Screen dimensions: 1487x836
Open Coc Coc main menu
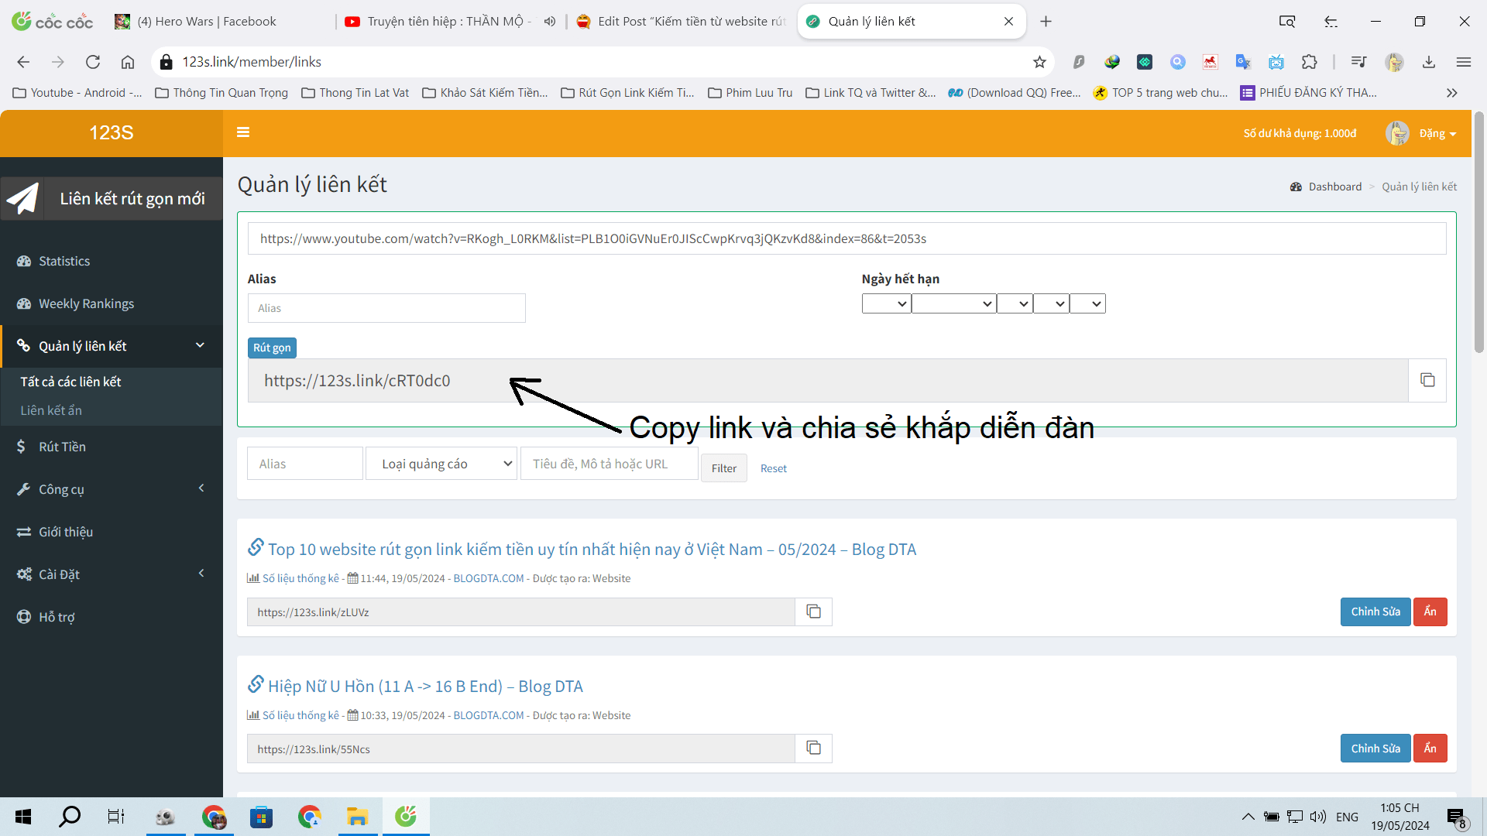coord(1463,62)
